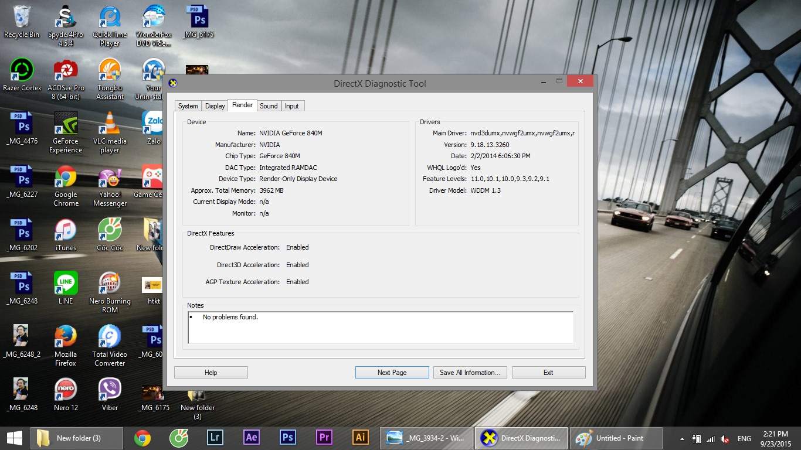This screenshot has height=450, width=801.
Task: Open the Windows Start button
Action: tap(14, 438)
